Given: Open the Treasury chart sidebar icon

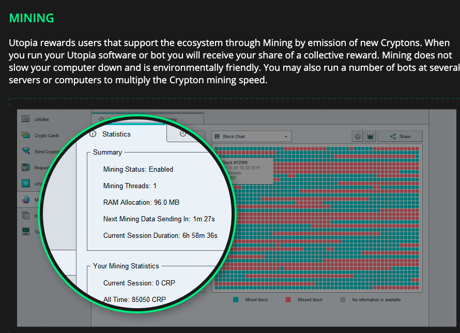Looking at the screenshot, I should click(x=26, y=232).
